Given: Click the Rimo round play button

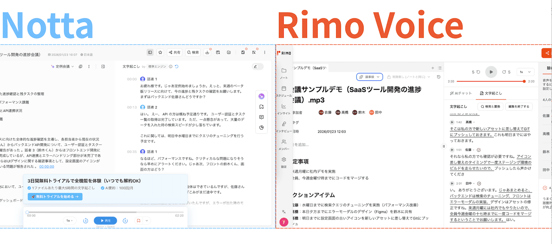Looking at the screenshot, I should [x=491, y=72].
